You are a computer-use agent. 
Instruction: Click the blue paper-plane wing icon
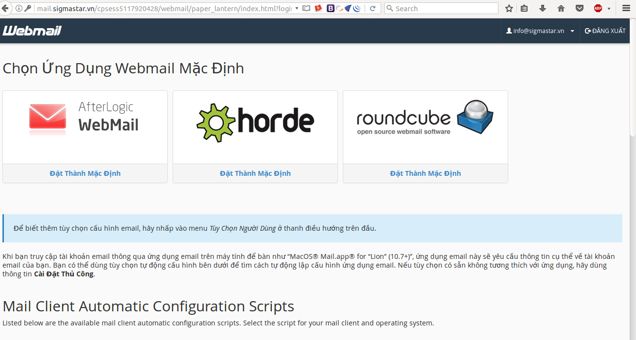(x=348, y=8)
